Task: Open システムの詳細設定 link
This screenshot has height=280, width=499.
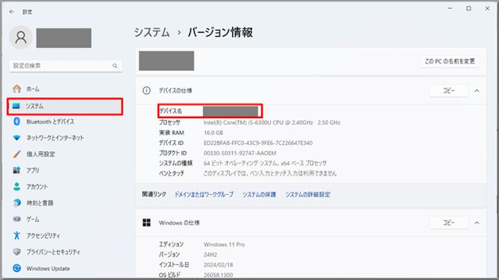Action: 308,194
